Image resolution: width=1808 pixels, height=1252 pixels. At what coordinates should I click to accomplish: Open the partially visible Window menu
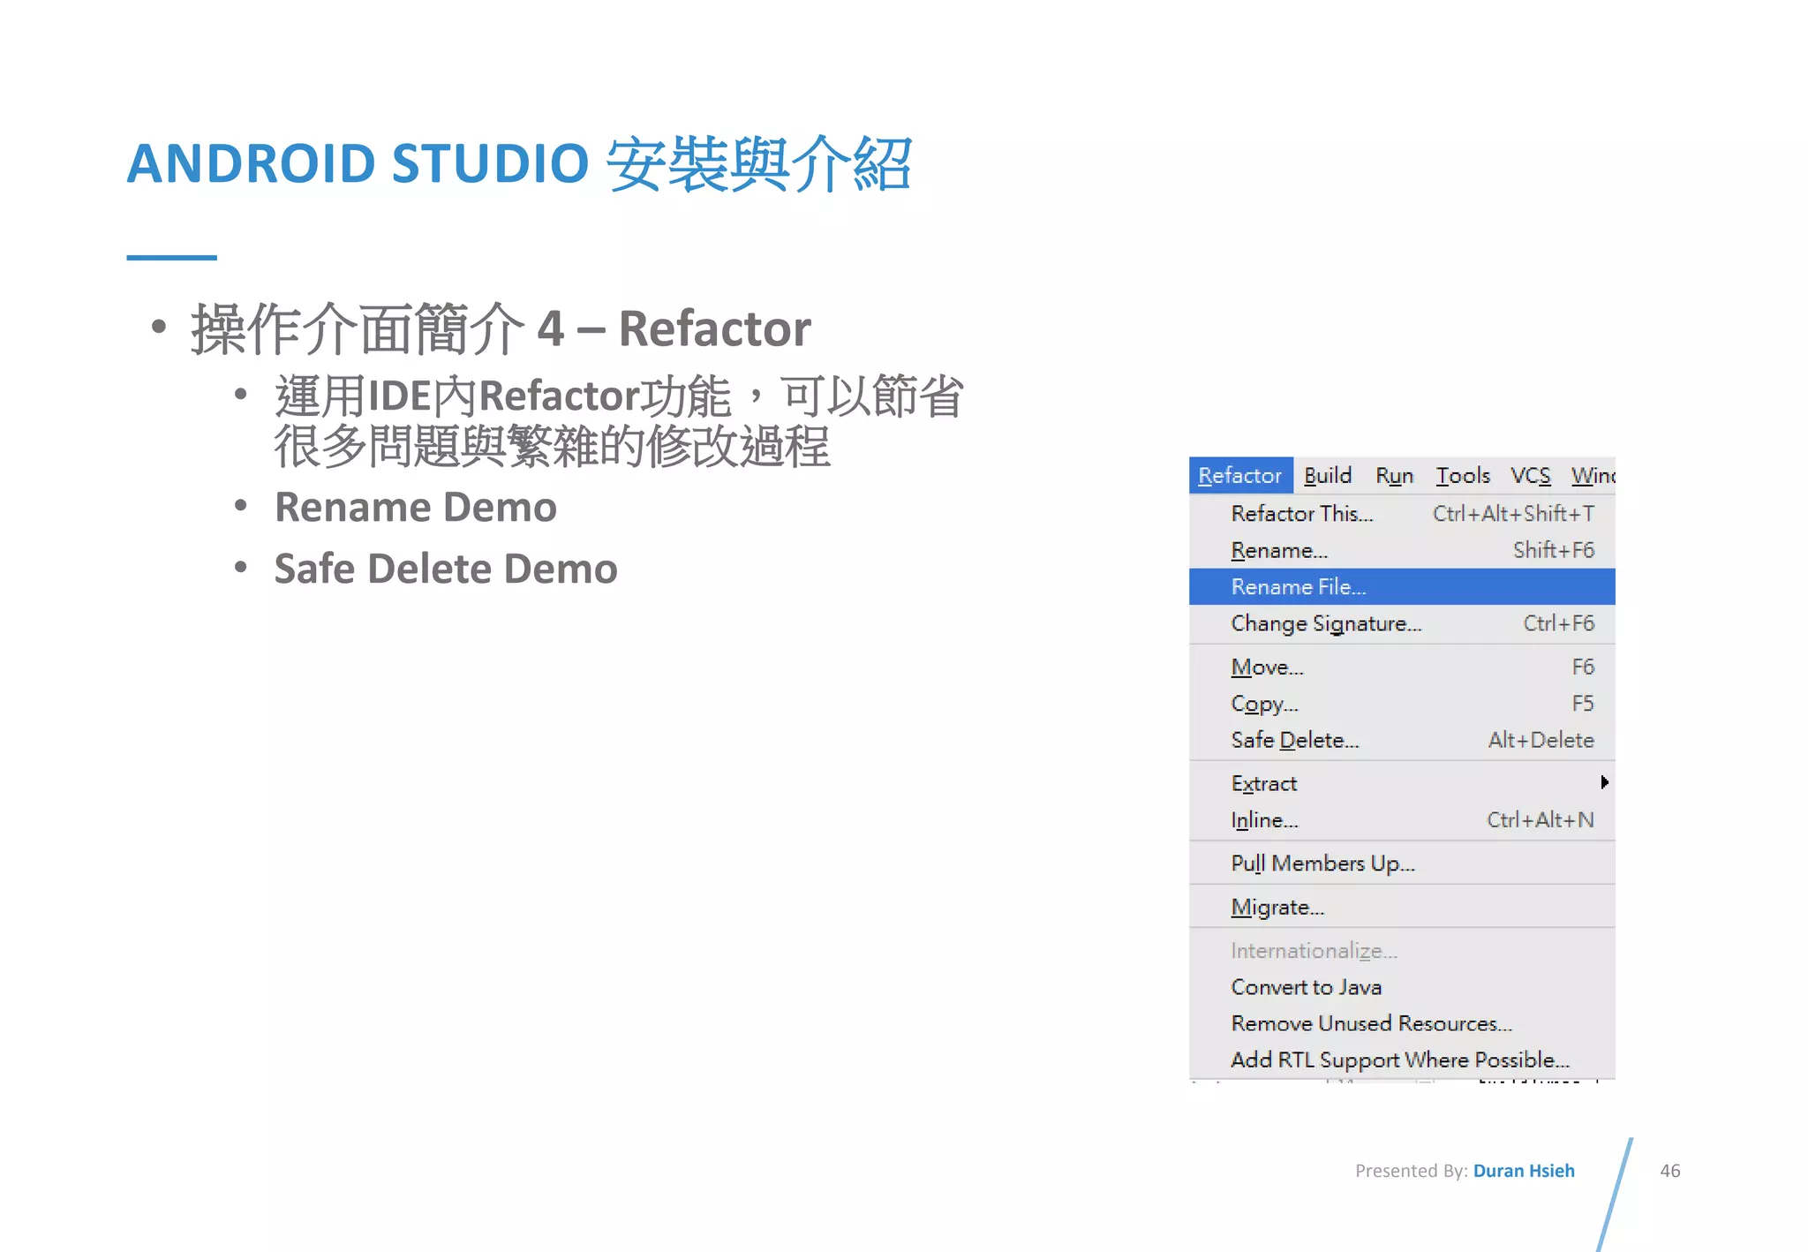(1593, 476)
